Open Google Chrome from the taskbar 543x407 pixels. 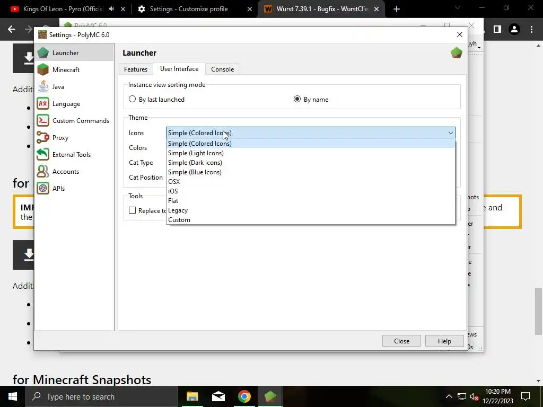244,396
